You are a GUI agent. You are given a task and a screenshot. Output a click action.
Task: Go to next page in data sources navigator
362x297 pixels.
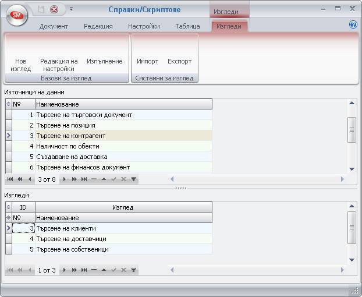(x=74, y=179)
